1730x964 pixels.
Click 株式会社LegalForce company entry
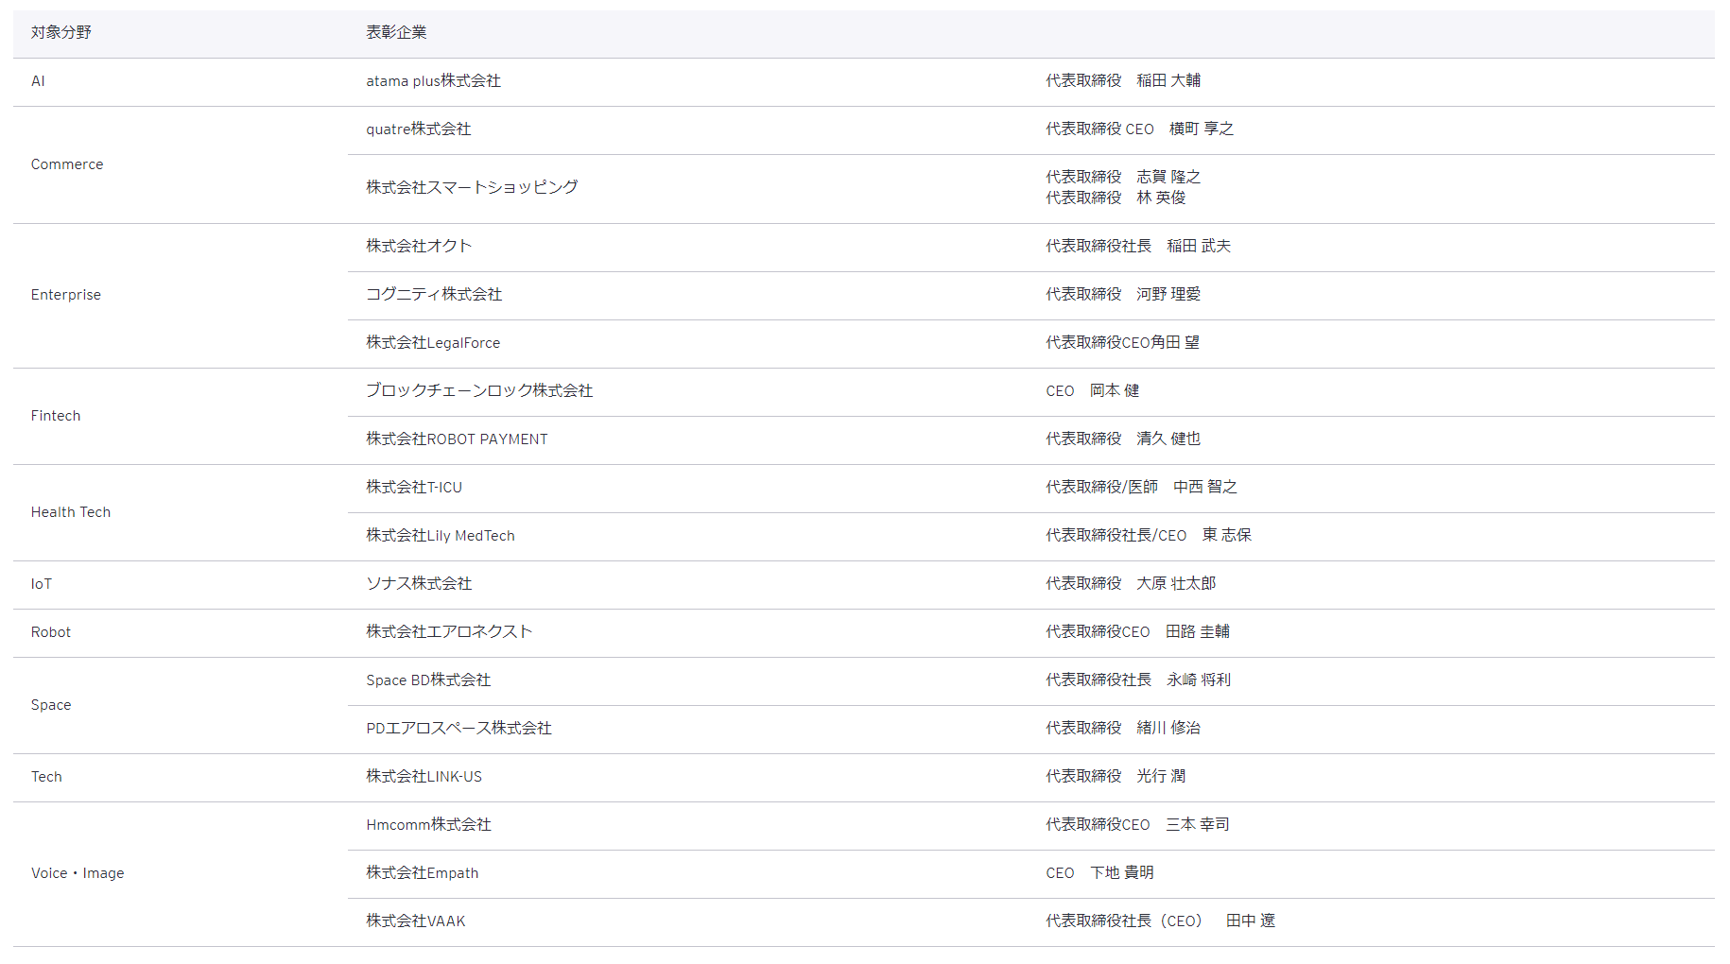coord(433,343)
